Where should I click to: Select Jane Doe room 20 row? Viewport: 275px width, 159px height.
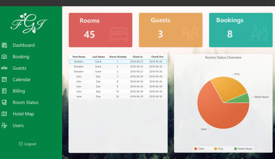(x=118, y=96)
